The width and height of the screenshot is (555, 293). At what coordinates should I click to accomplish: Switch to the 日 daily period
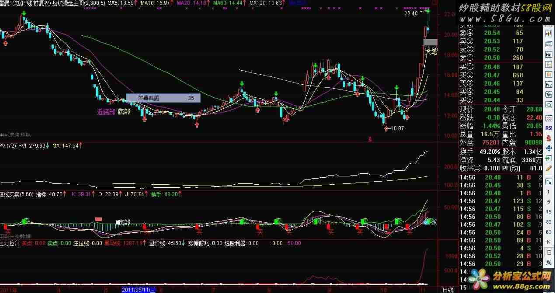click(x=548, y=253)
